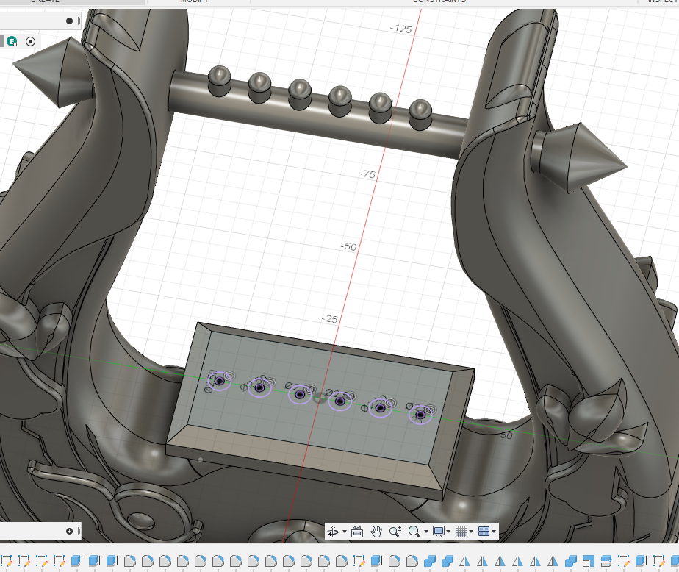Select the fourth sketch feature in the timeline
679x572 pixels.
click(60, 561)
